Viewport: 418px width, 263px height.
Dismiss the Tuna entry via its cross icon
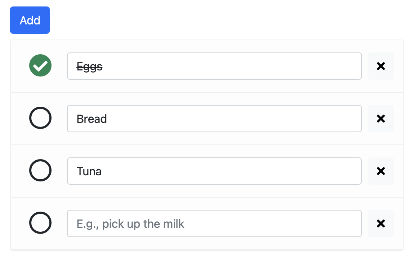(x=381, y=171)
